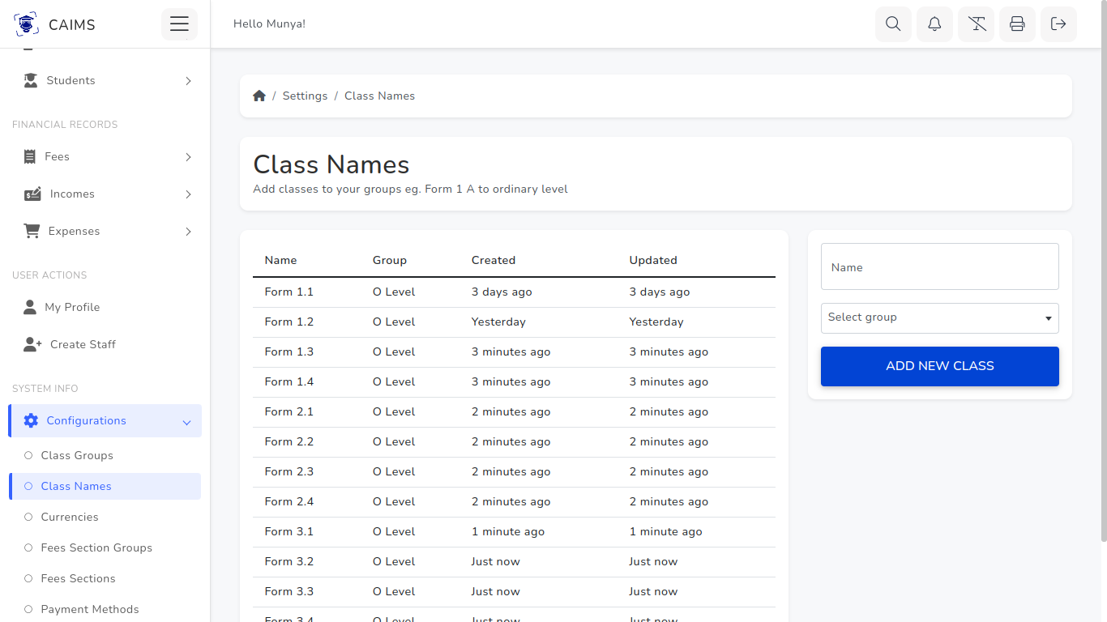Click the Hello Munya! greeting text
Screen dimensions: 1107x622
pyautogui.click(x=269, y=24)
